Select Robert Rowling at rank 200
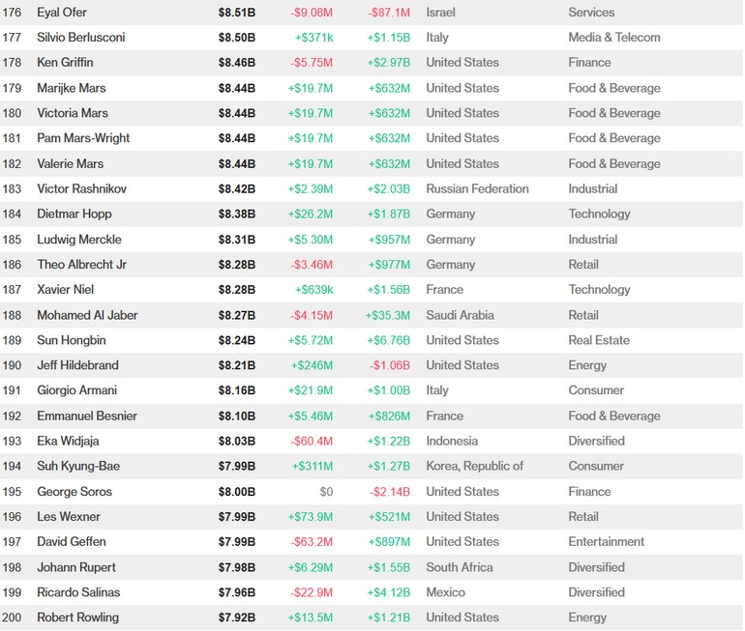The height and width of the screenshot is (631, 745). tap(77, 617)
